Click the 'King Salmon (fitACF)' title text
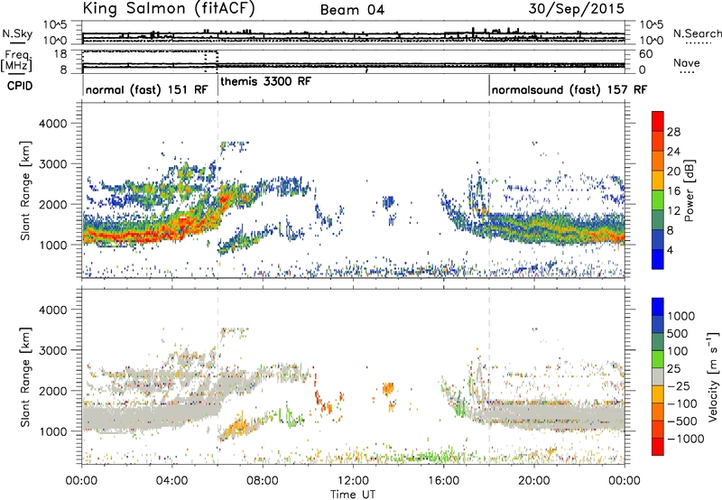This screenshot has height=500, width=722. tap(169, 8)
